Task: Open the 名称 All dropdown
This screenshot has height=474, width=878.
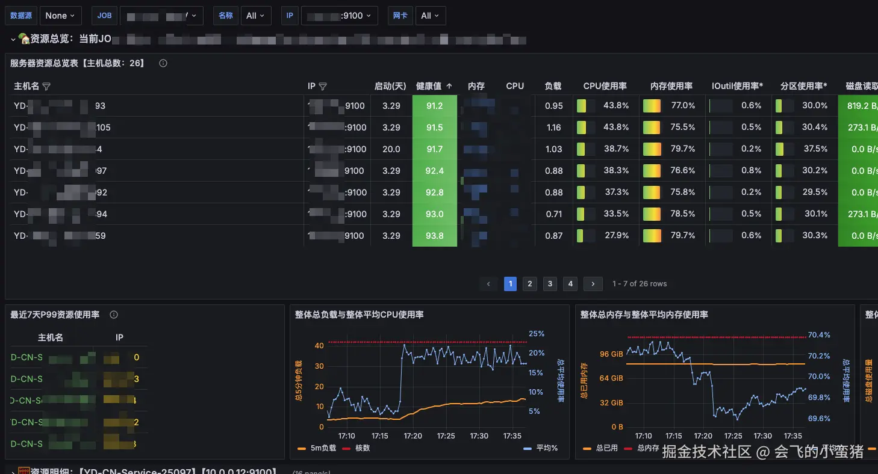Action: coord(255,16)
